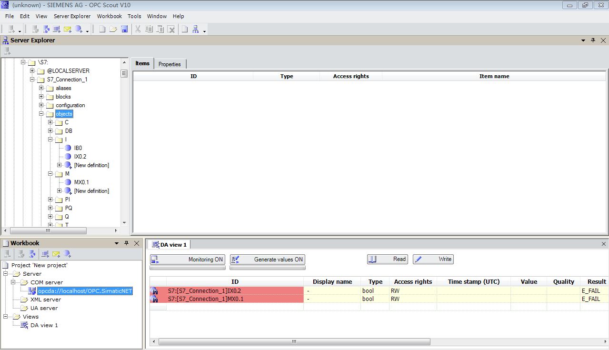Select the IB0 item in the tree
Viewport: 609px width, 350px height.
click(x=78, y=148)
